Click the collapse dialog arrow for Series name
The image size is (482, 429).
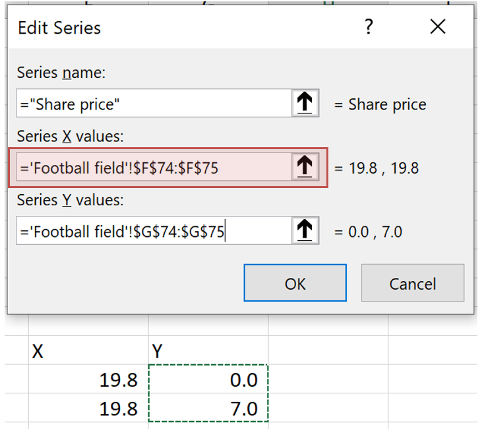[305, 104]
